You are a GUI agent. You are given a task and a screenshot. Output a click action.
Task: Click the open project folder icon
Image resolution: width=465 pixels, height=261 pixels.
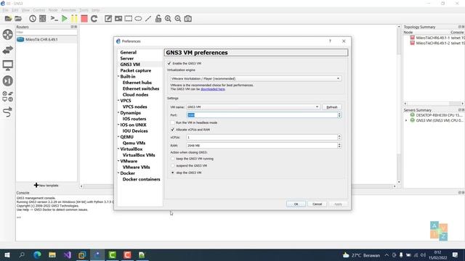point(18,19)
